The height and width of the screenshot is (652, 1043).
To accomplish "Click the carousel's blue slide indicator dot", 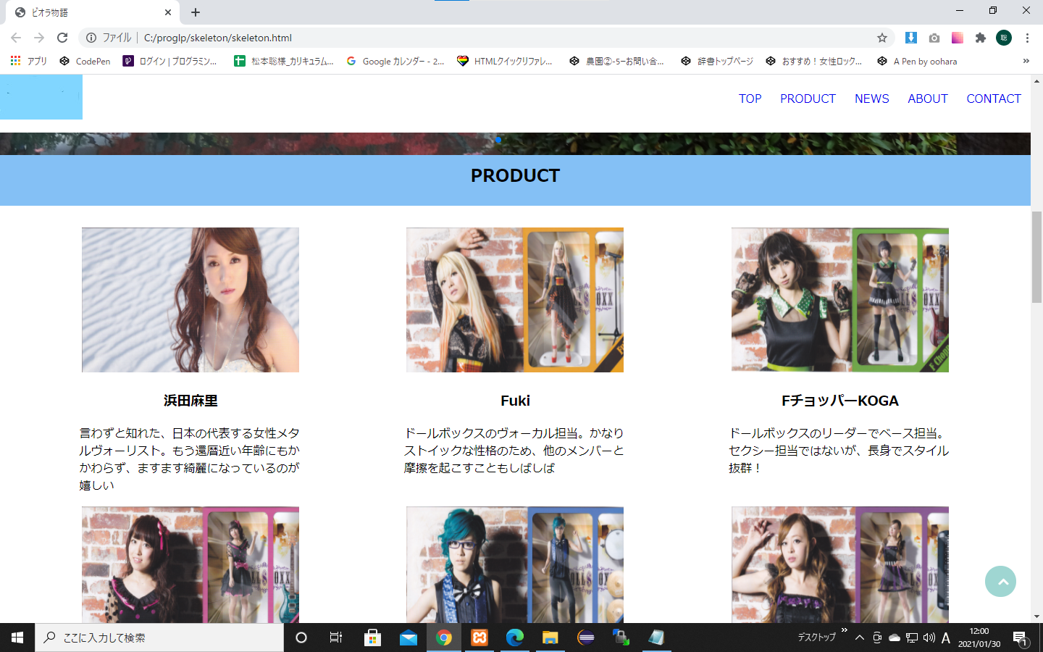I will coord(498,140).
